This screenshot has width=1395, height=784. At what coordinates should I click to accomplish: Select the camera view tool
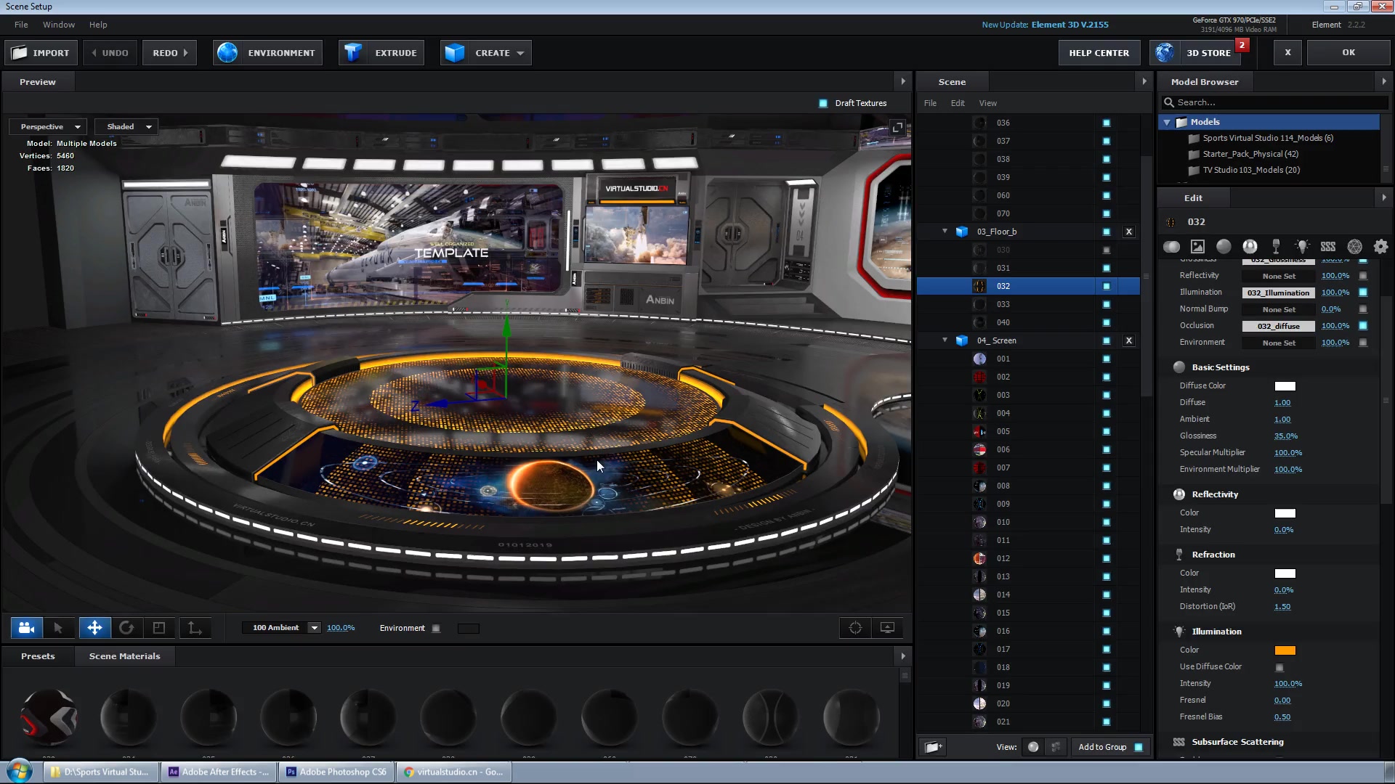click(27, 628)
